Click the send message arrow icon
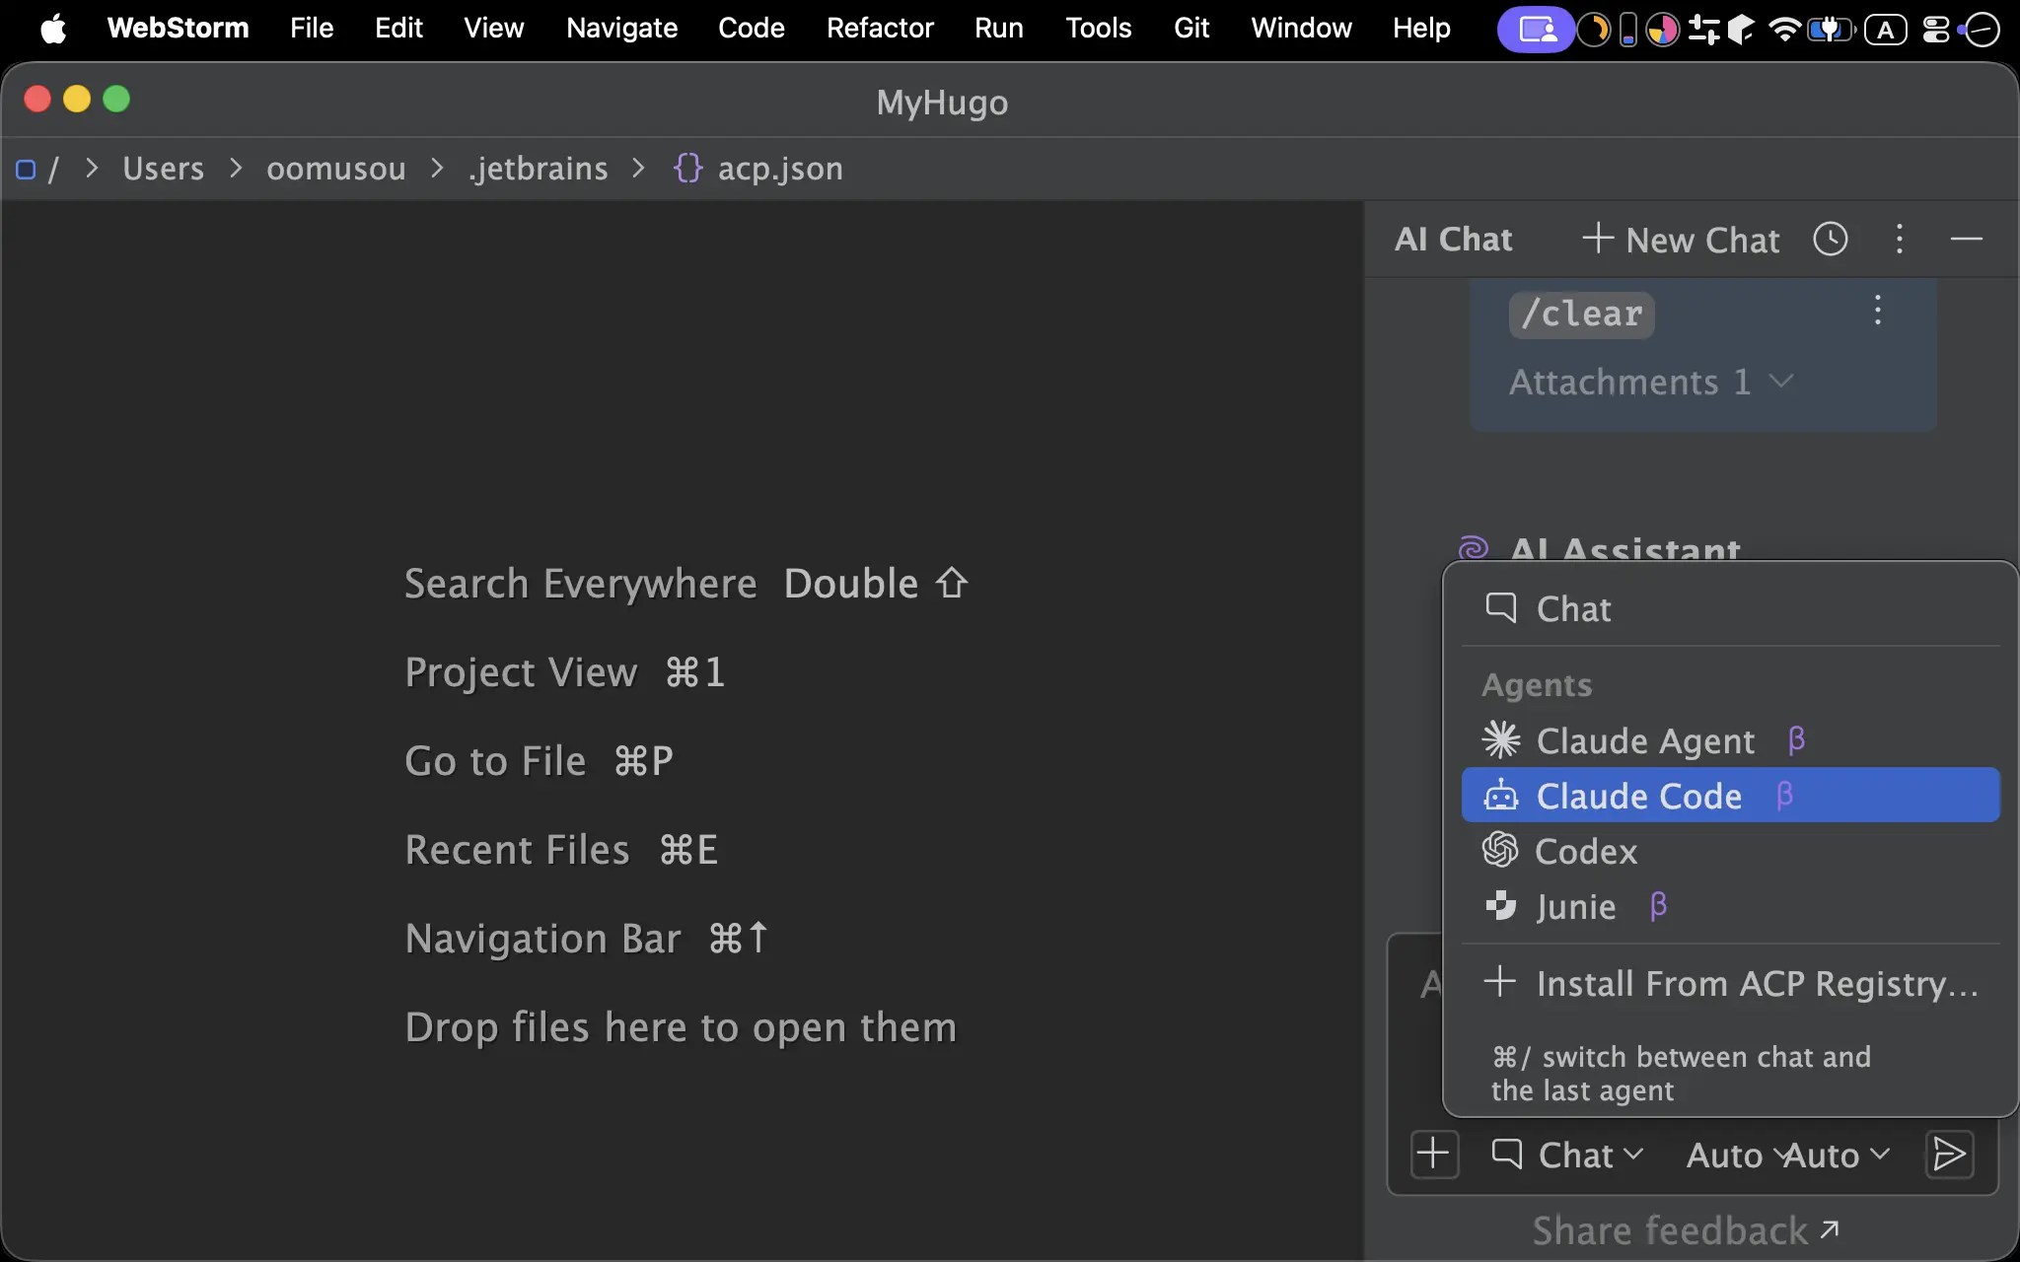This screenshot has width=2020, height=1262. [x=1949, y=1155]
